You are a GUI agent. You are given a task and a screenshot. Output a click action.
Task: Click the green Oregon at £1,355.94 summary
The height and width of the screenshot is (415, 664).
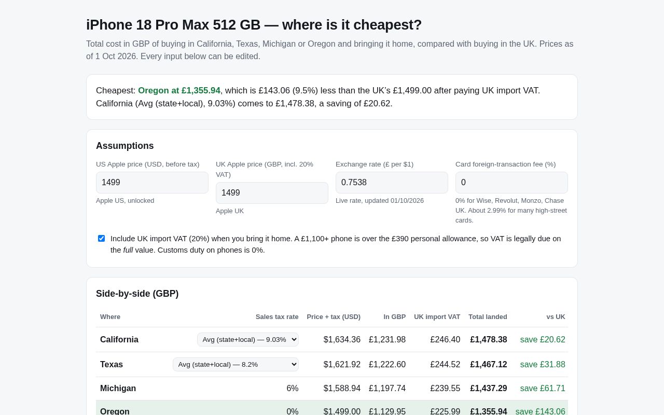[179, 91]
